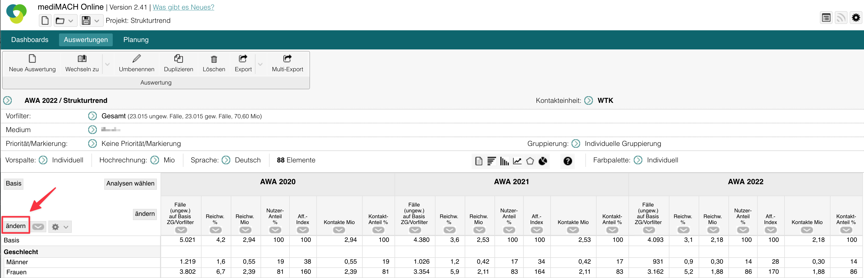Click the RSS feed icon
The image size is (864, 278).
pos(841,18)
